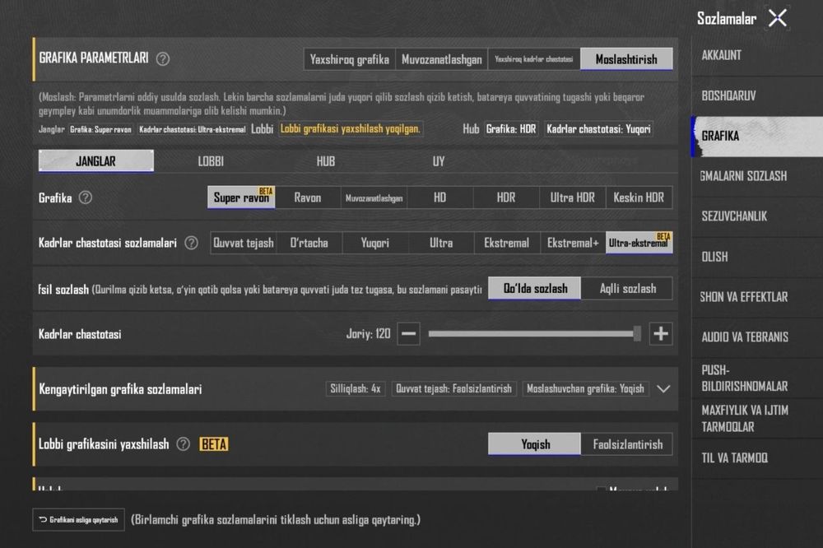The image size is (823, 548).
Task: Turn on Lobbi grafikasini yaxshilash with Yoqish
Action: click(x=535, y=444)
